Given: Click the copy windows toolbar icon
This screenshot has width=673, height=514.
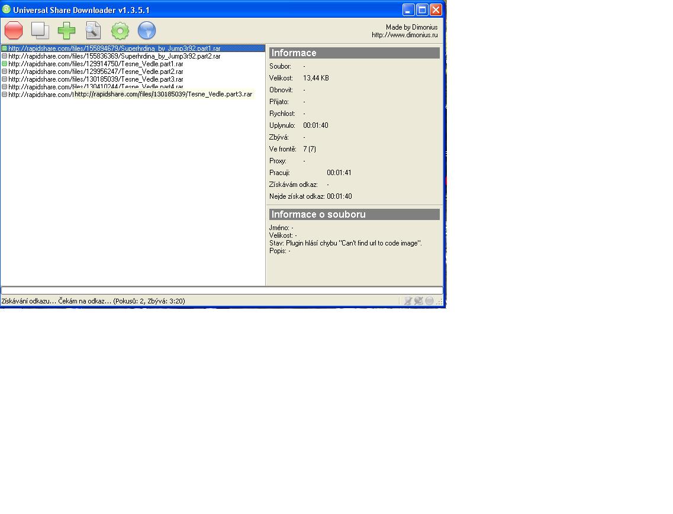Looking at the screenshot, I should [x=40, y=31].
